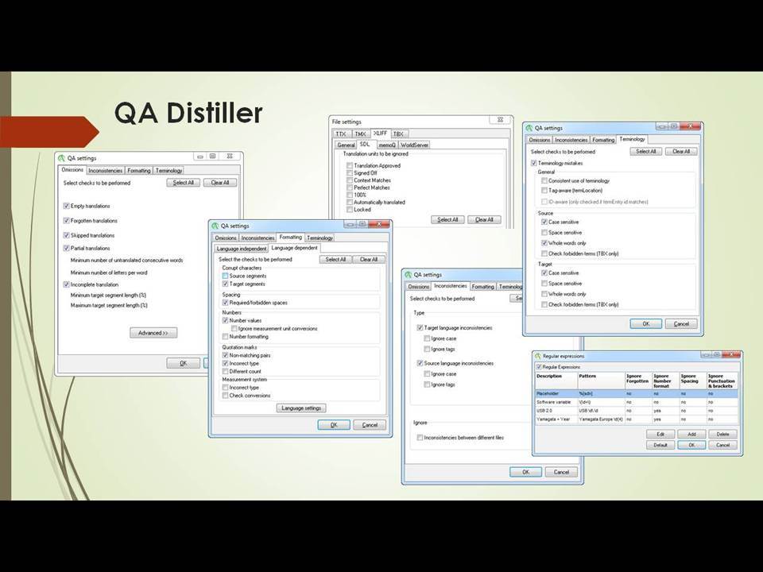
Task: Toggle Skipped translations checkbox
Action: (x=67, y=235)
